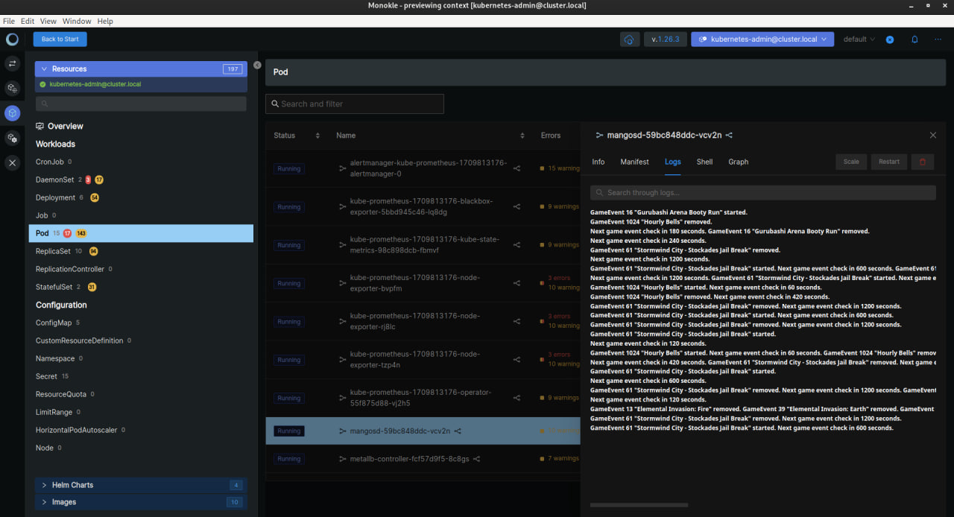Select Secret under Configuration

click(x=46, y=376)
